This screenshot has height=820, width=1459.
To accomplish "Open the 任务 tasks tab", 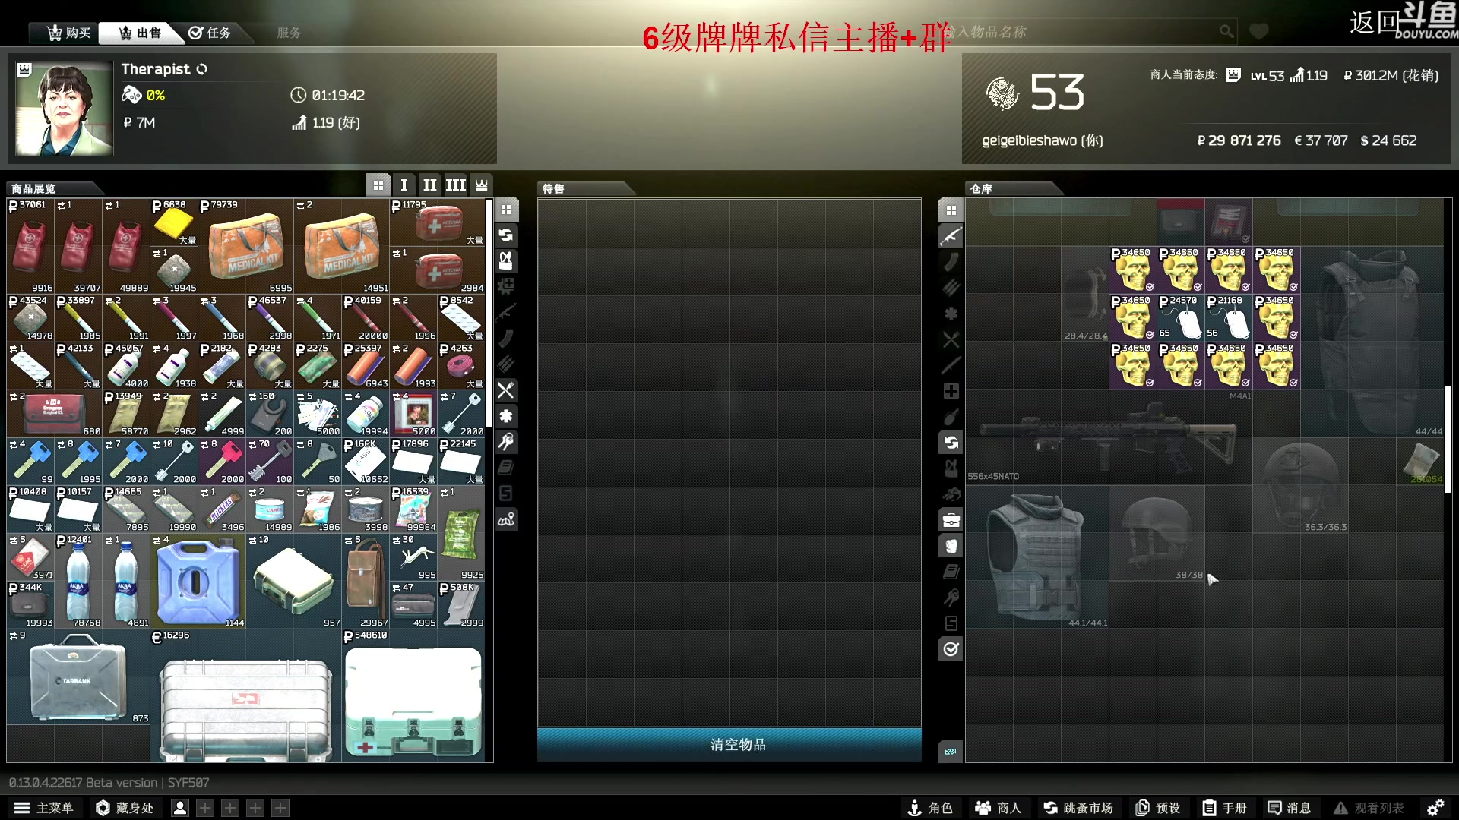I will coord(211,33).
